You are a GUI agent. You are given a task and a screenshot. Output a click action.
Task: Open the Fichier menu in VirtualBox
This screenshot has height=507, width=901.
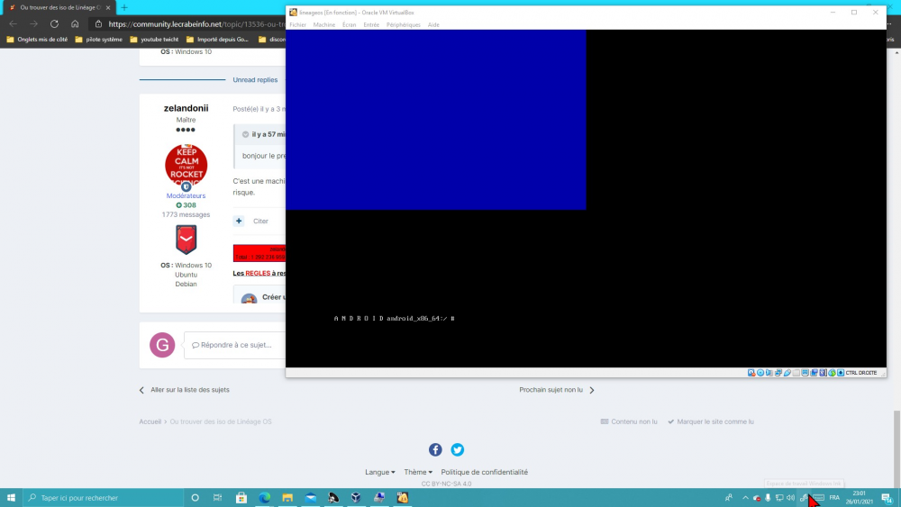click(297, 25)
